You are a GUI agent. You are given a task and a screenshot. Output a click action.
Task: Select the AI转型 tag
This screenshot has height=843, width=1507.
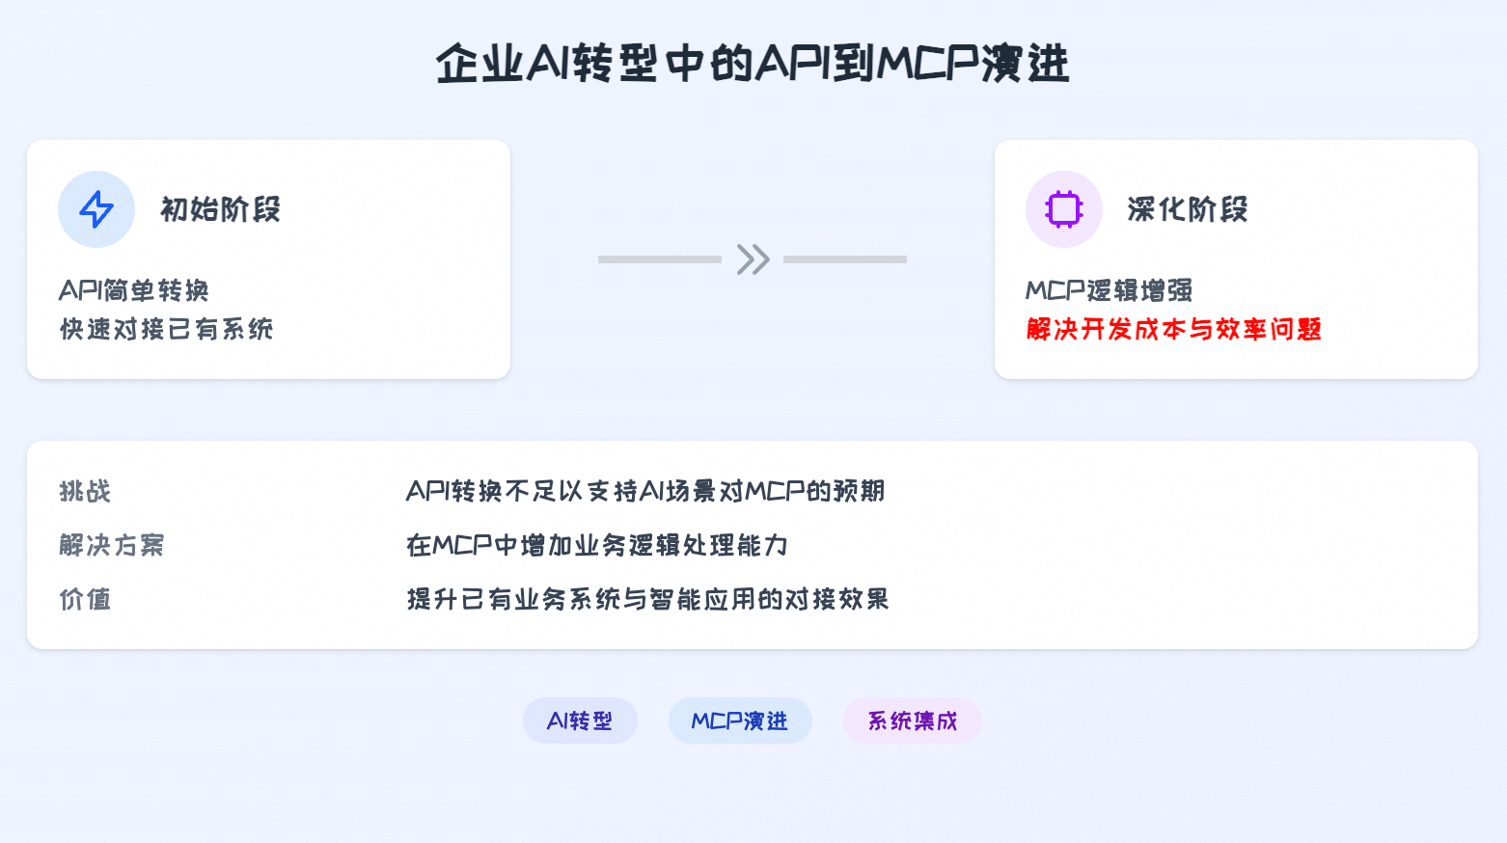pos(580,721)
